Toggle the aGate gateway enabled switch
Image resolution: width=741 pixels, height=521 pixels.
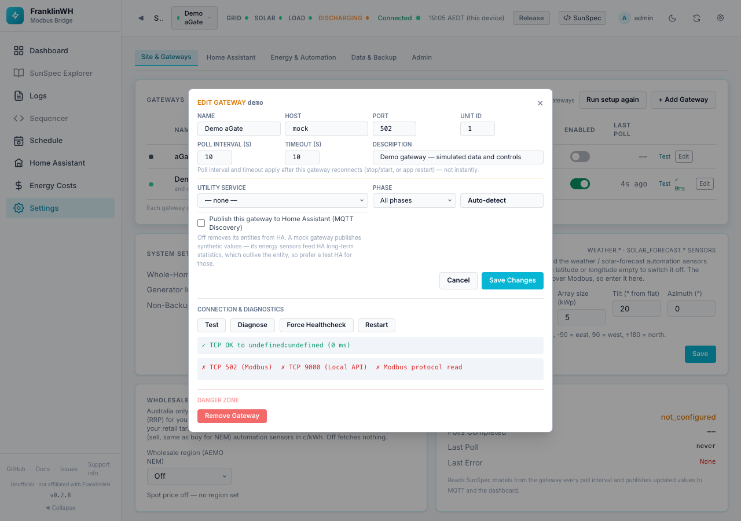[x=580, y=156]
